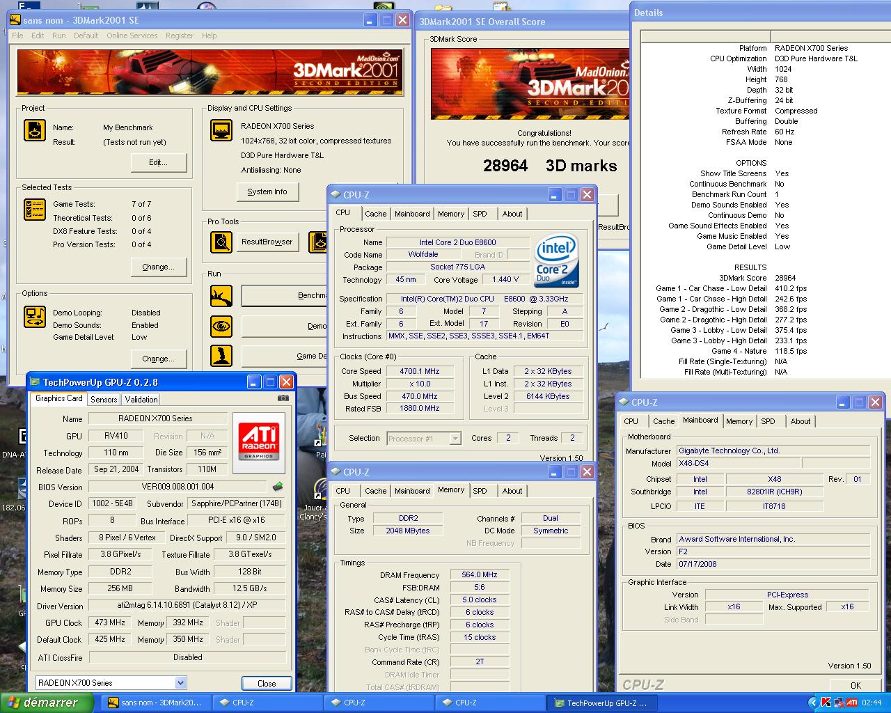
Task: Click the Selected Tests checklist icon
Action: (34, 210)
